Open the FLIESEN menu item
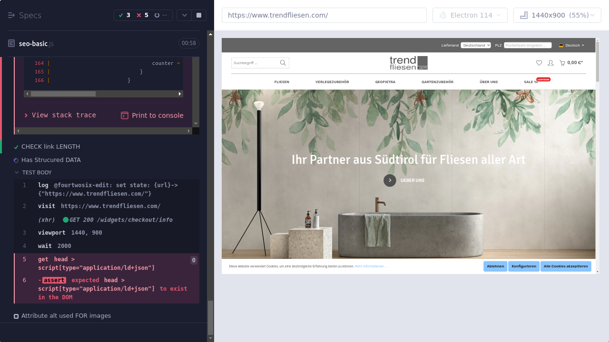Viewport: 609px width, 342px height. [282, 82]
